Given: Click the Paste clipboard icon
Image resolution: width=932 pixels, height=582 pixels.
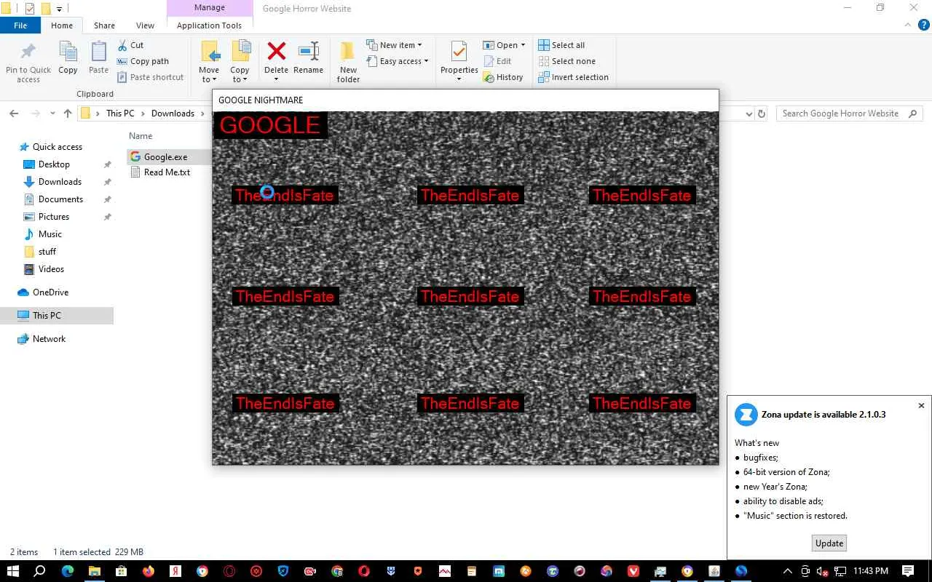Looking at the screenshot, I should point(98,52).
